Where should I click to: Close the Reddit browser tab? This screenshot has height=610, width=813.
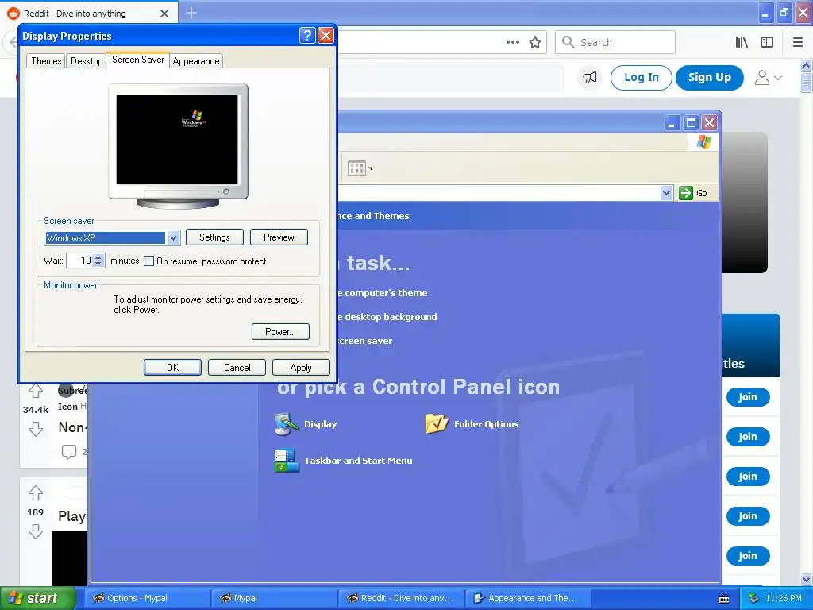tap(164, 14)
